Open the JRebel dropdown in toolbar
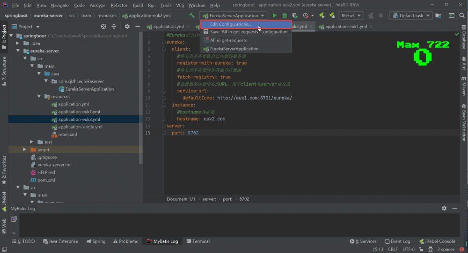This screenshot has width=468, height=253. pos(351,16)
